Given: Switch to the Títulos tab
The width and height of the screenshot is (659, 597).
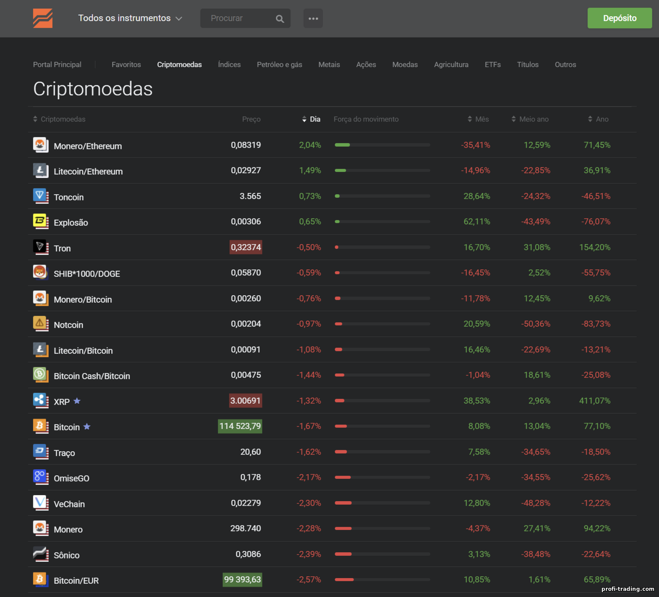Looking at the screenshot, I should click(x=528, y=65).
